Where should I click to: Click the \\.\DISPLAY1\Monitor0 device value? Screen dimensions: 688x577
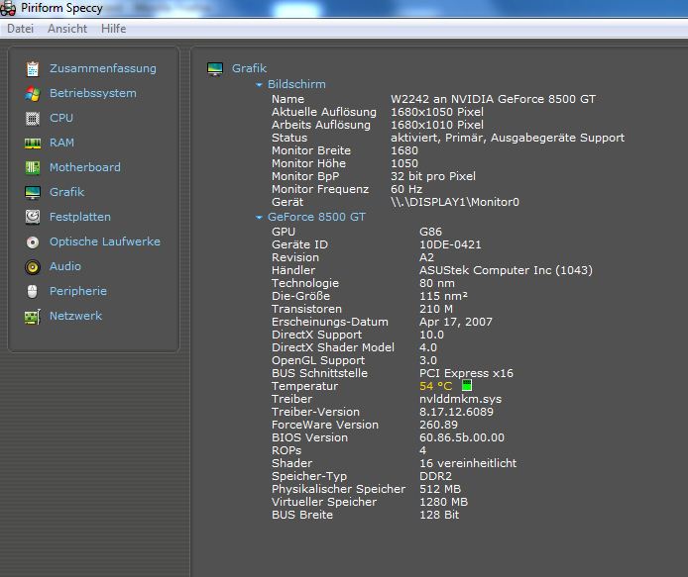[x=455, y=202]
